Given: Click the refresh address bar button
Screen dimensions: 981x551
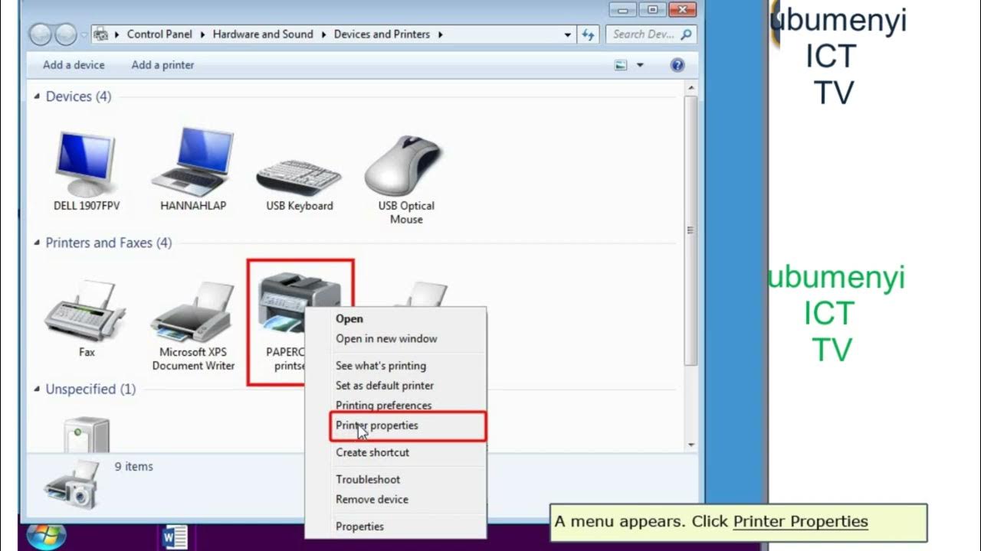Looking at the screenshot, I should click(588, 34).
